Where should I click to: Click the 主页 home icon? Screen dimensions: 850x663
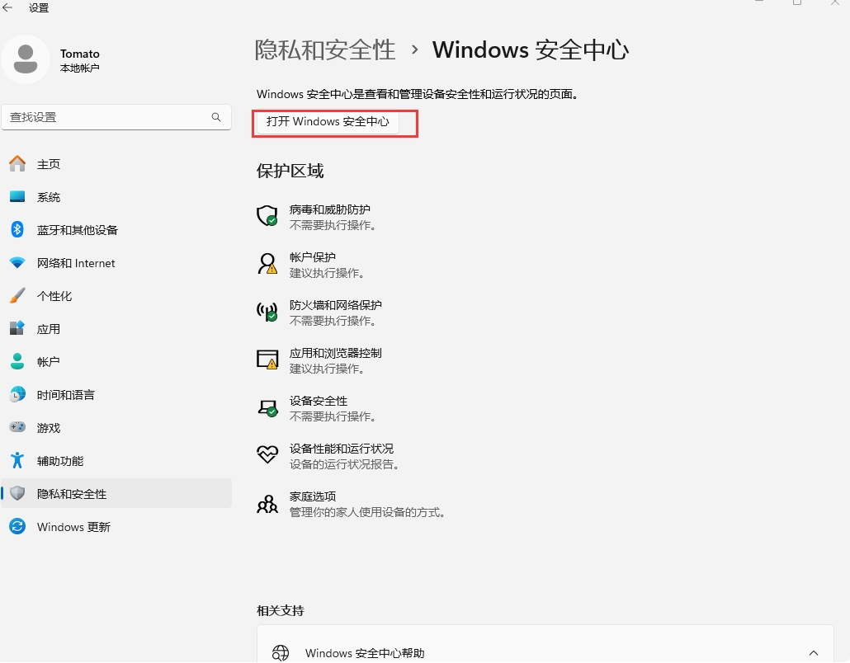point(17,163)
